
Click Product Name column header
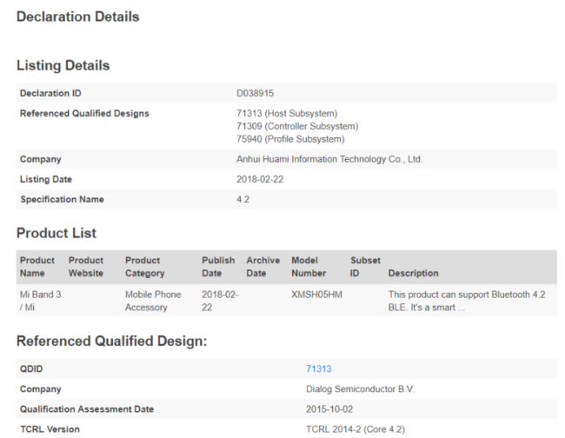[x=37, y=267]
